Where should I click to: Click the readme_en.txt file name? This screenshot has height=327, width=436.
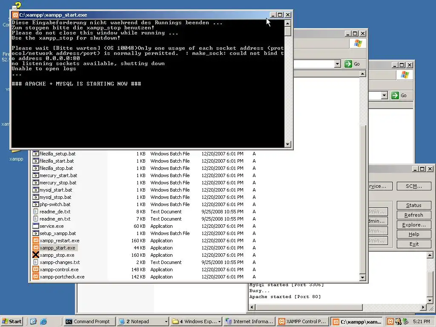pyautogui.click(x=55, y=219)
